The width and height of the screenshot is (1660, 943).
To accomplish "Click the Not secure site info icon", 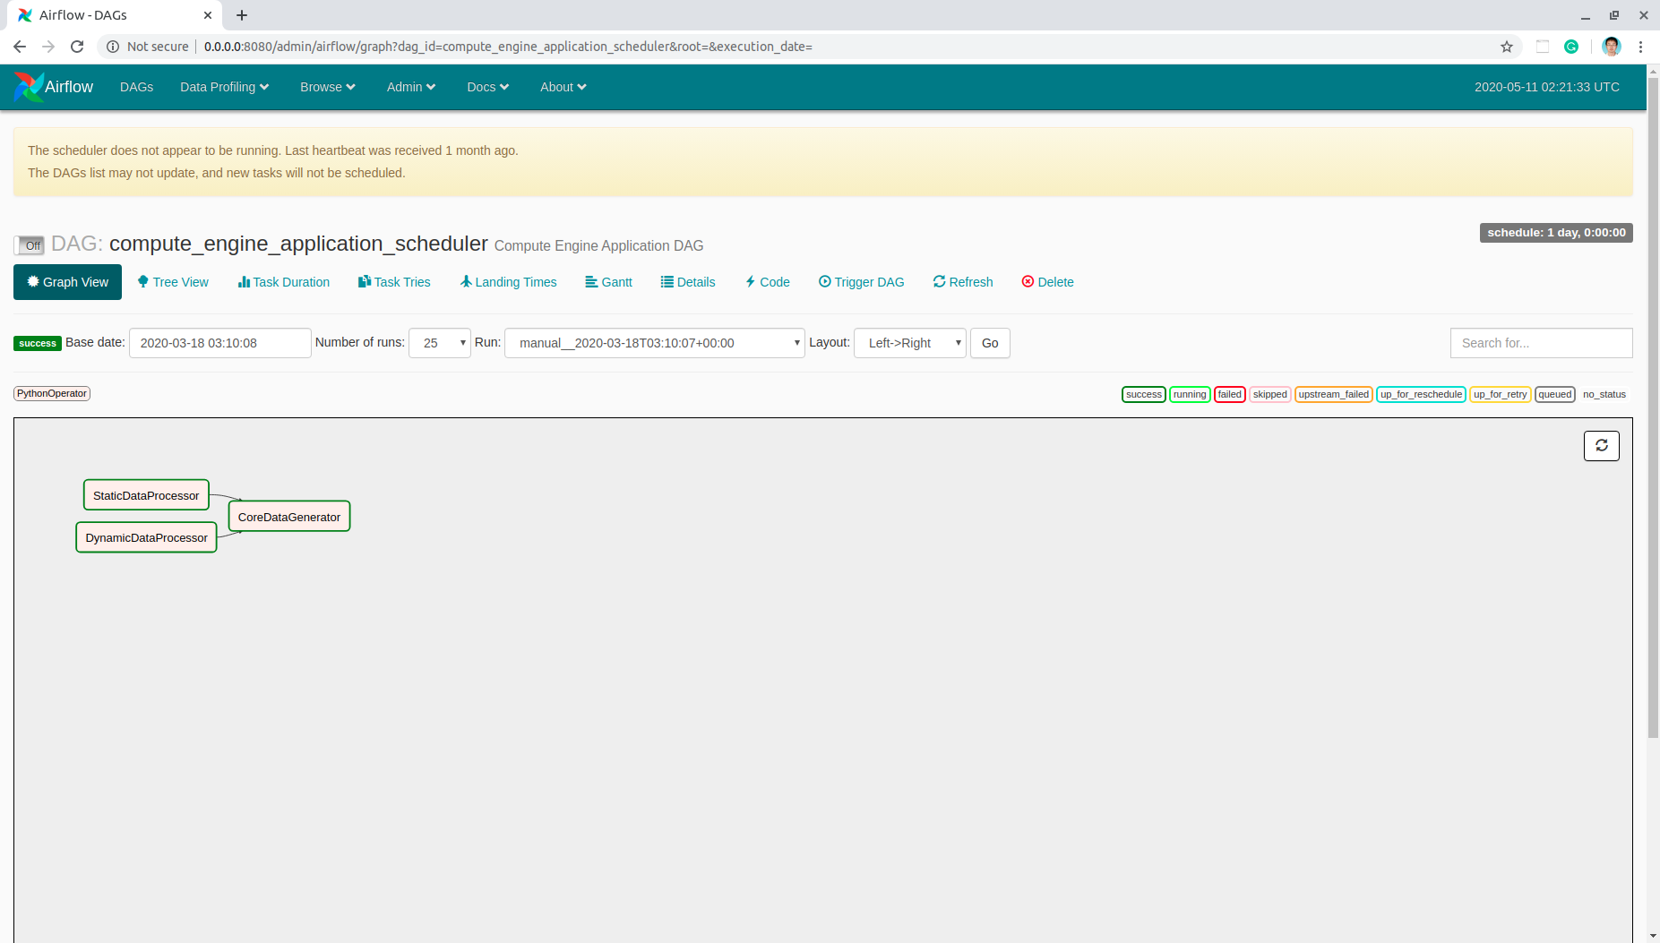I will [113, 47].
